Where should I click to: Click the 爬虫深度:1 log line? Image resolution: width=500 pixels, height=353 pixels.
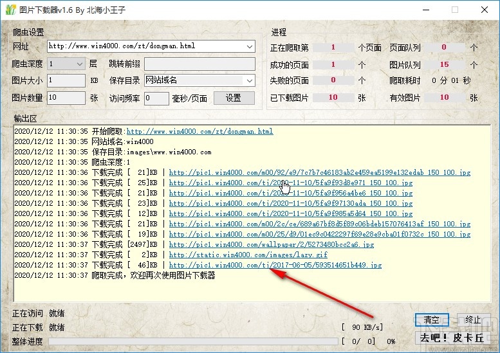[72, 162]
